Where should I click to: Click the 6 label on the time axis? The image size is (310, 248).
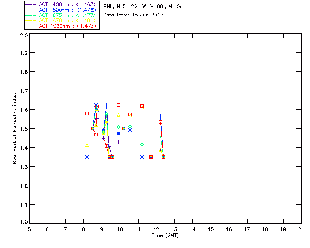coord(47,230)
